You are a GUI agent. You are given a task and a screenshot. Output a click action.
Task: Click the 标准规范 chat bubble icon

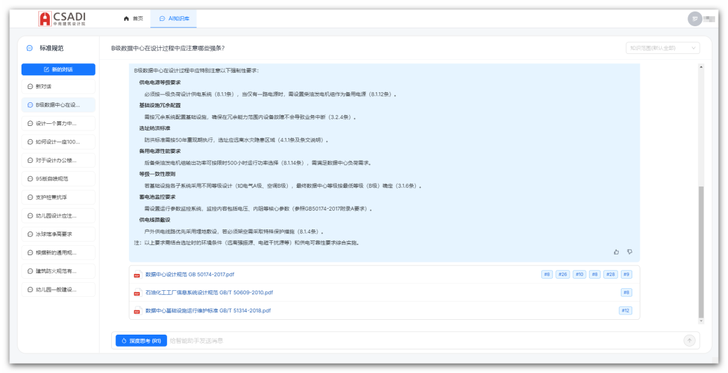tap(30, 48)
